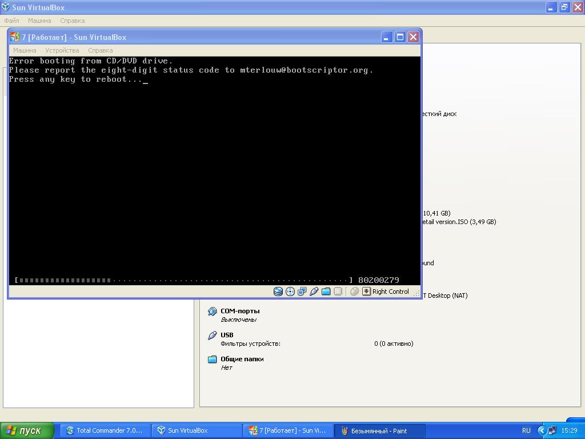
Task: Click the Windows 'пуск' Start button
Action: click(x=27, y=431)
